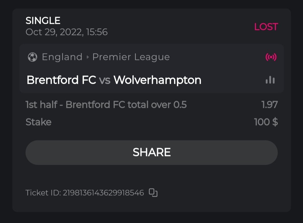Click the Oct 29, 2022 date text
303x223 pixels.
66,32
